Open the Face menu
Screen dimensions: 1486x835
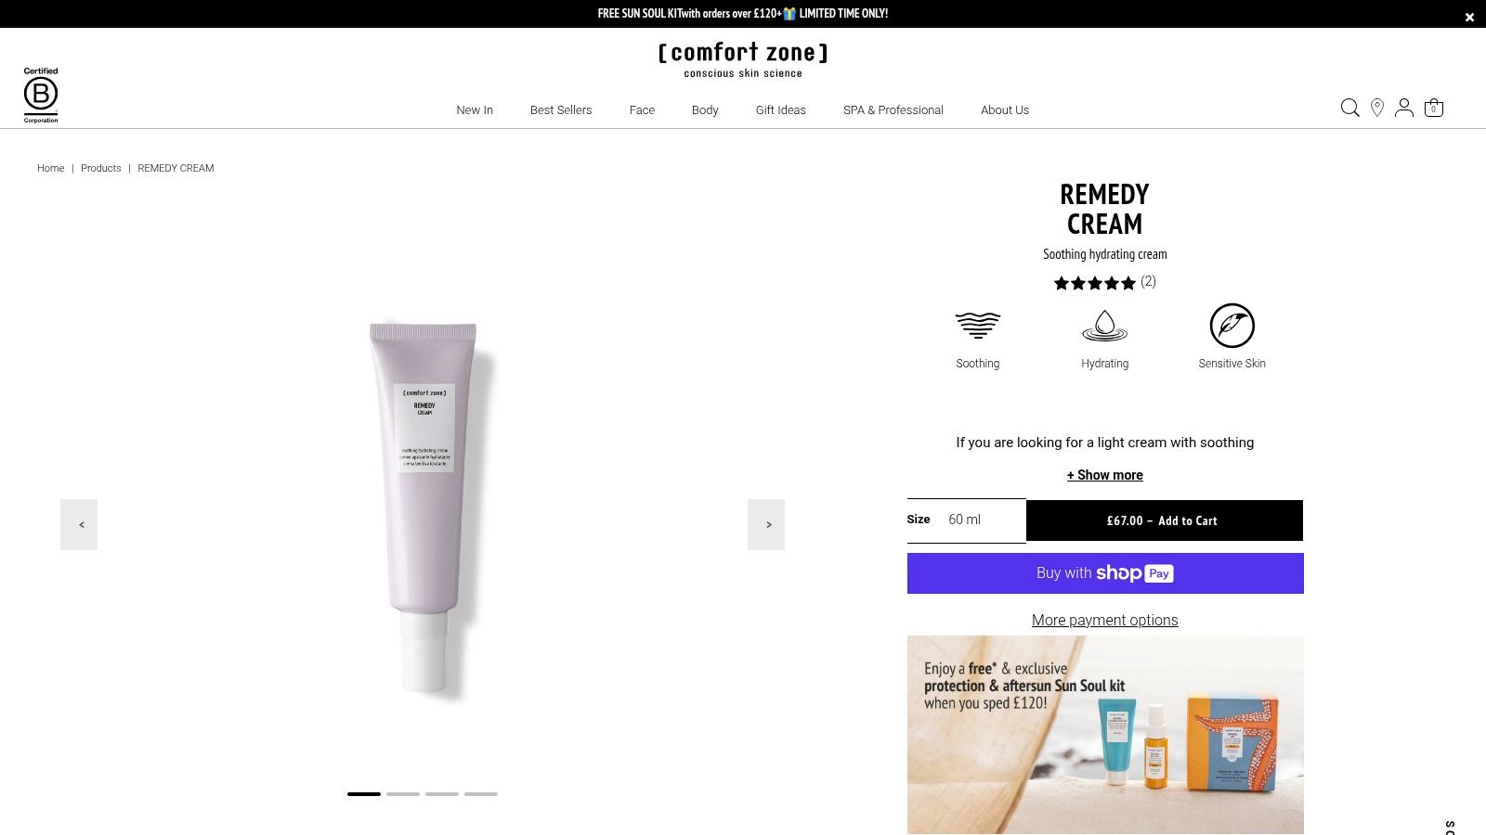(x=642, y=109)
